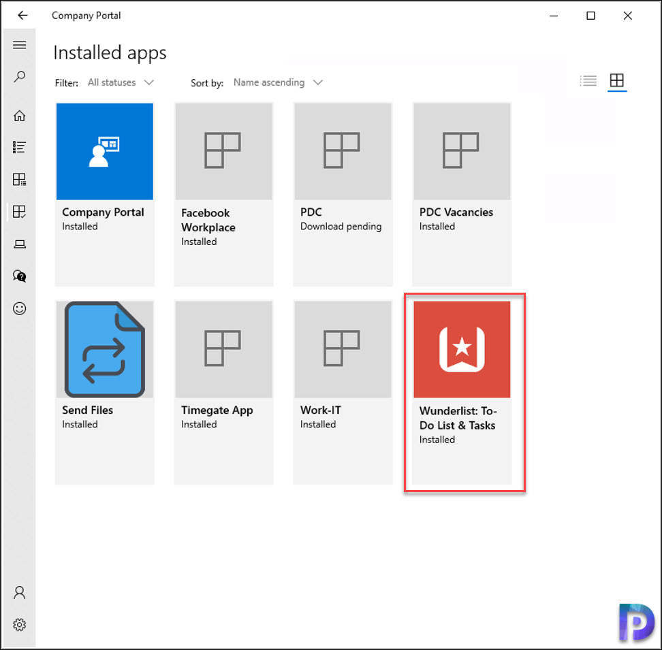The height and width of the screenshot is (650, 662).
Task: Open the Send Files tile icon
Action: click(105, 349)
